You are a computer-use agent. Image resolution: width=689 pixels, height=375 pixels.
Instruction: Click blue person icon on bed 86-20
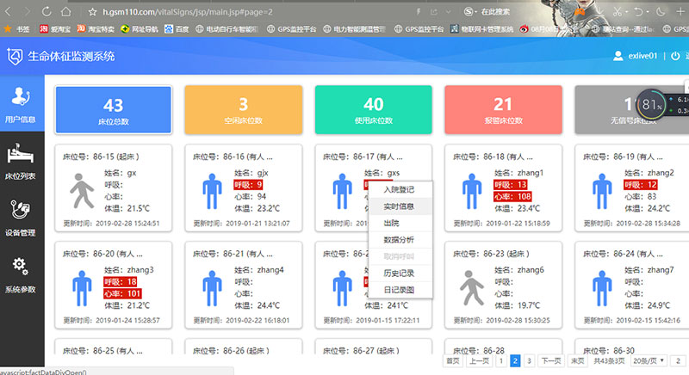pyautogui.click(x=82, y=288)
